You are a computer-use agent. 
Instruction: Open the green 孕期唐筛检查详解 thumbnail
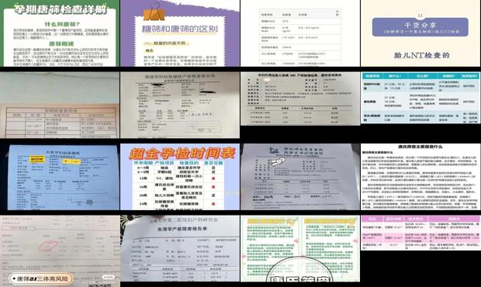click(60, 33)
